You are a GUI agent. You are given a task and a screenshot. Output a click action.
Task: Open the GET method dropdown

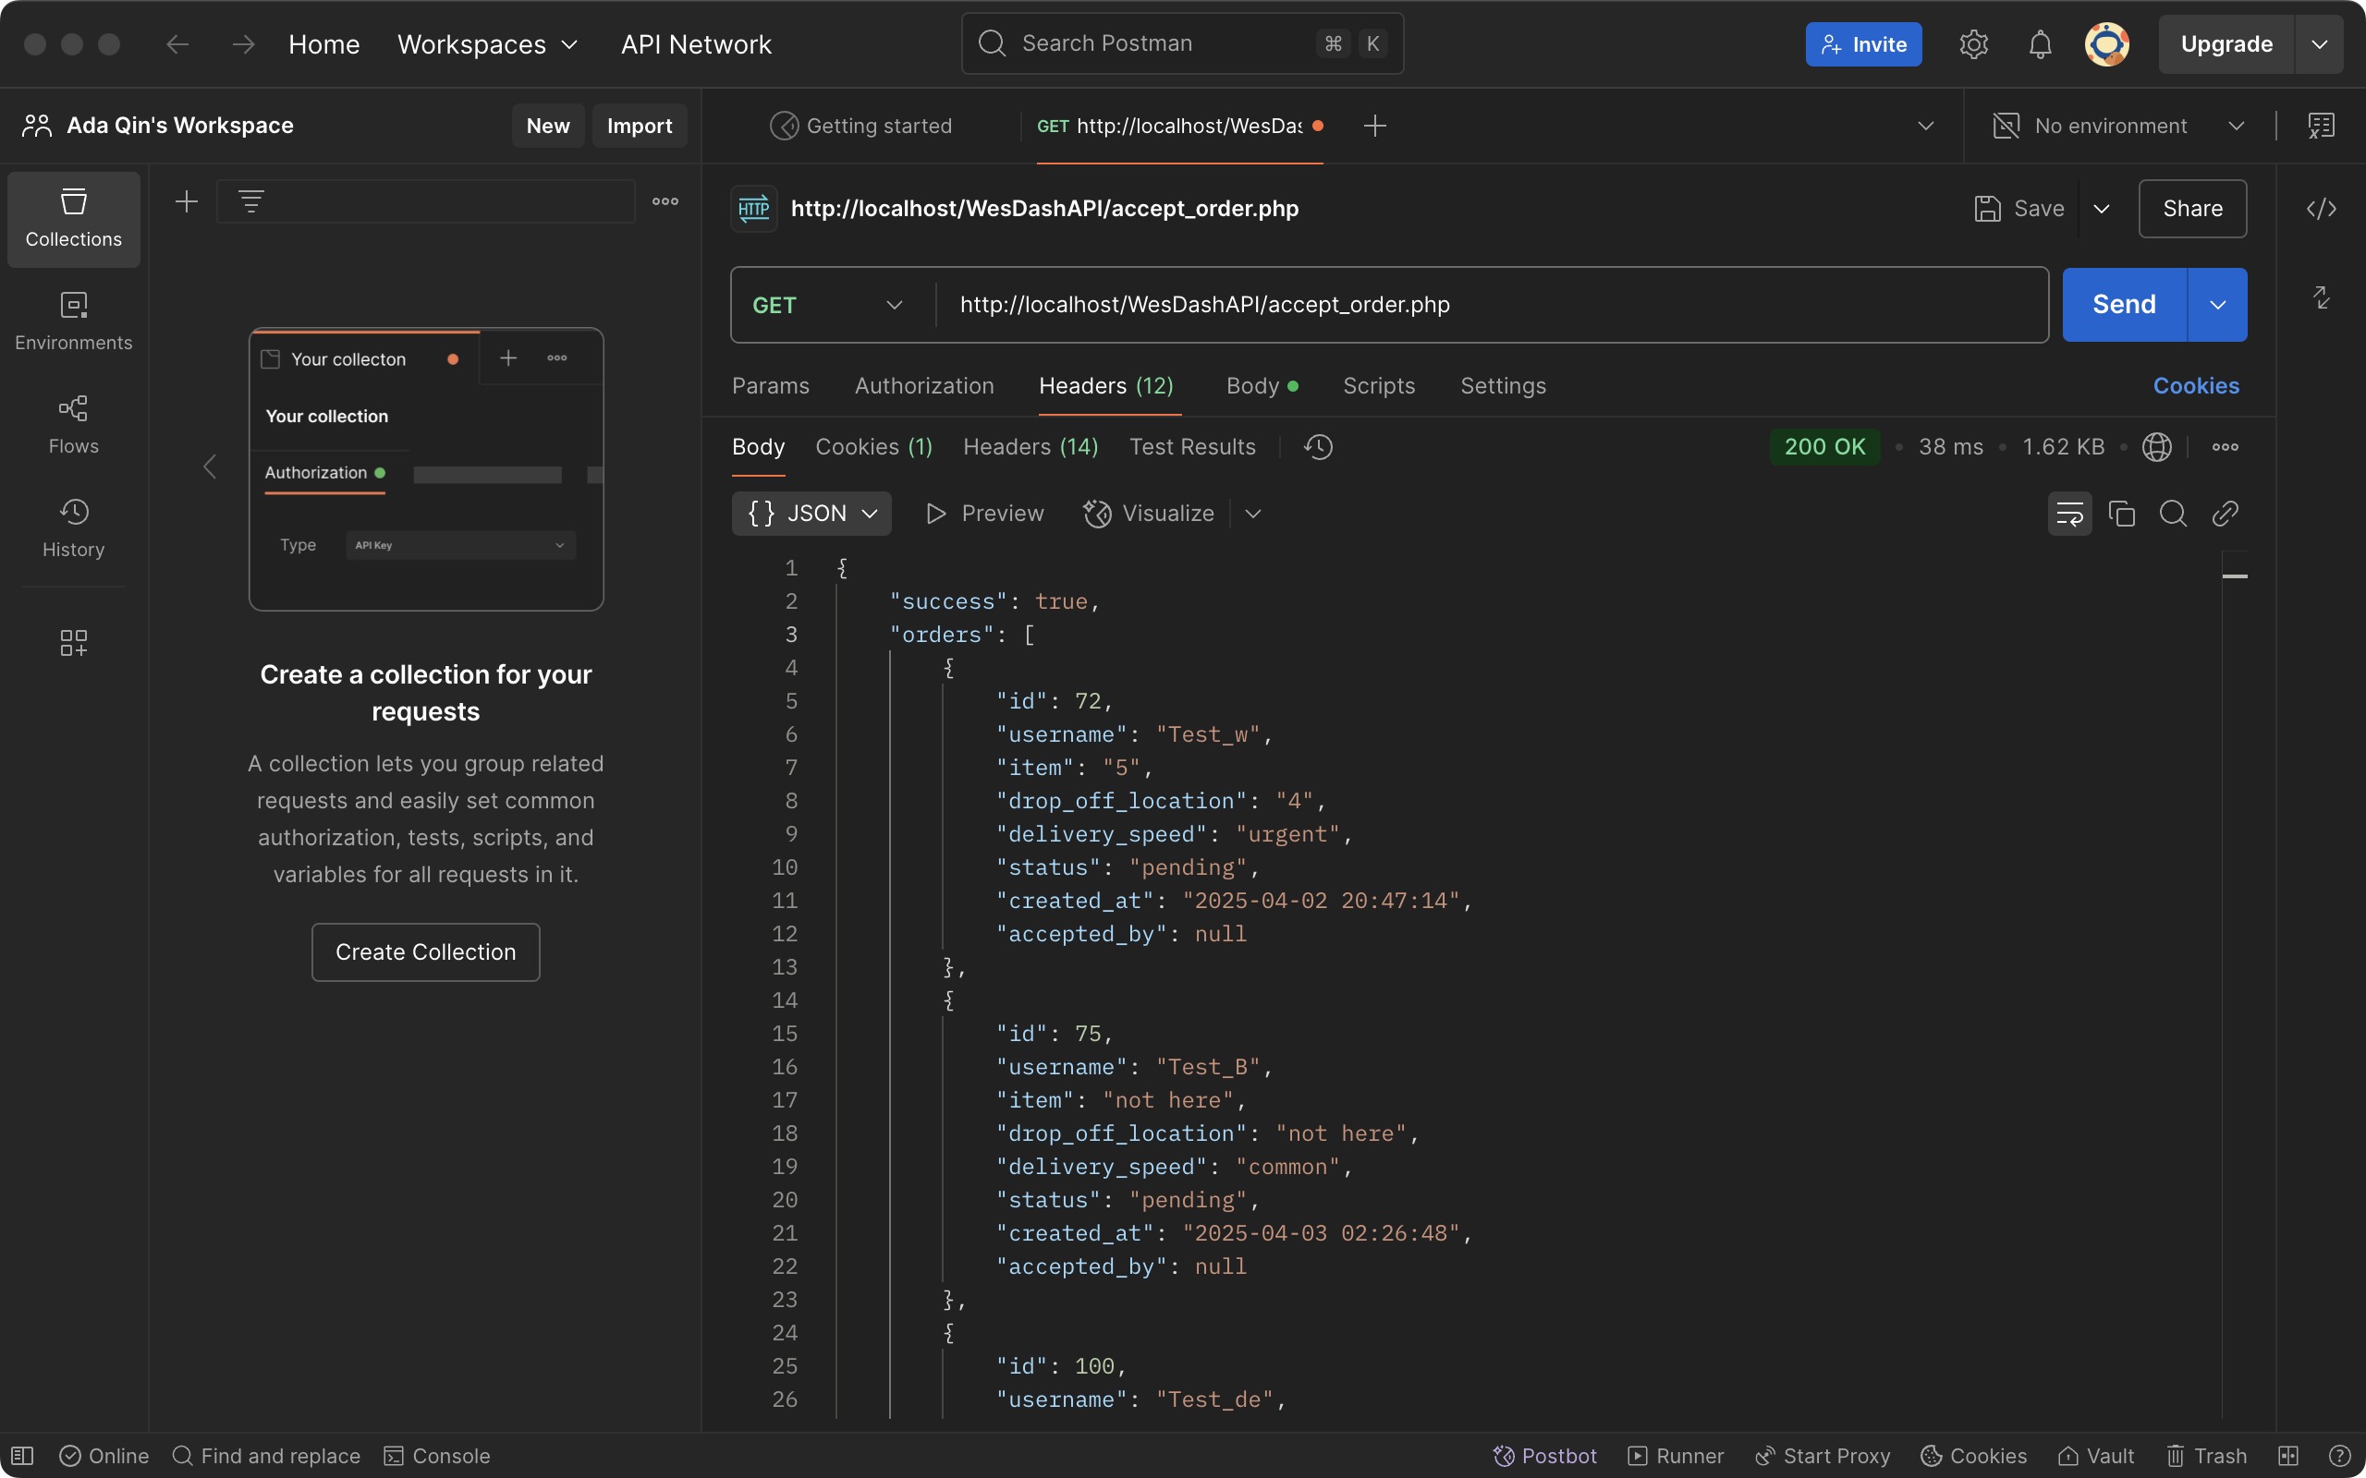click(826, 304)
